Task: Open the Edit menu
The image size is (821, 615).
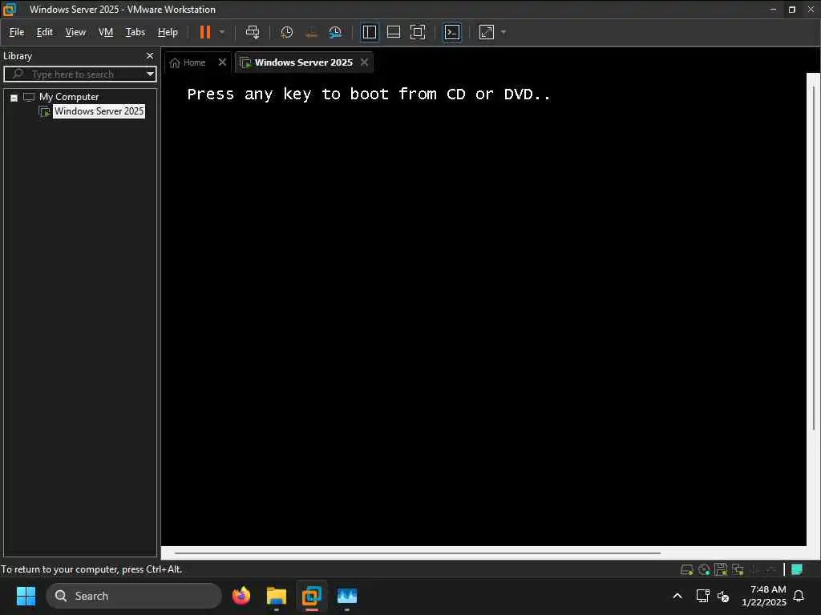Action: 45,32
